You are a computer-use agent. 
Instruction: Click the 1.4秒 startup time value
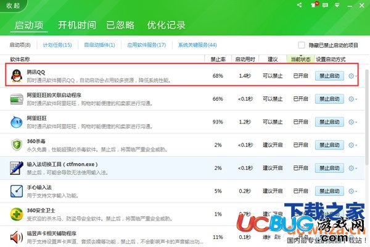click(x=245, y=76)
